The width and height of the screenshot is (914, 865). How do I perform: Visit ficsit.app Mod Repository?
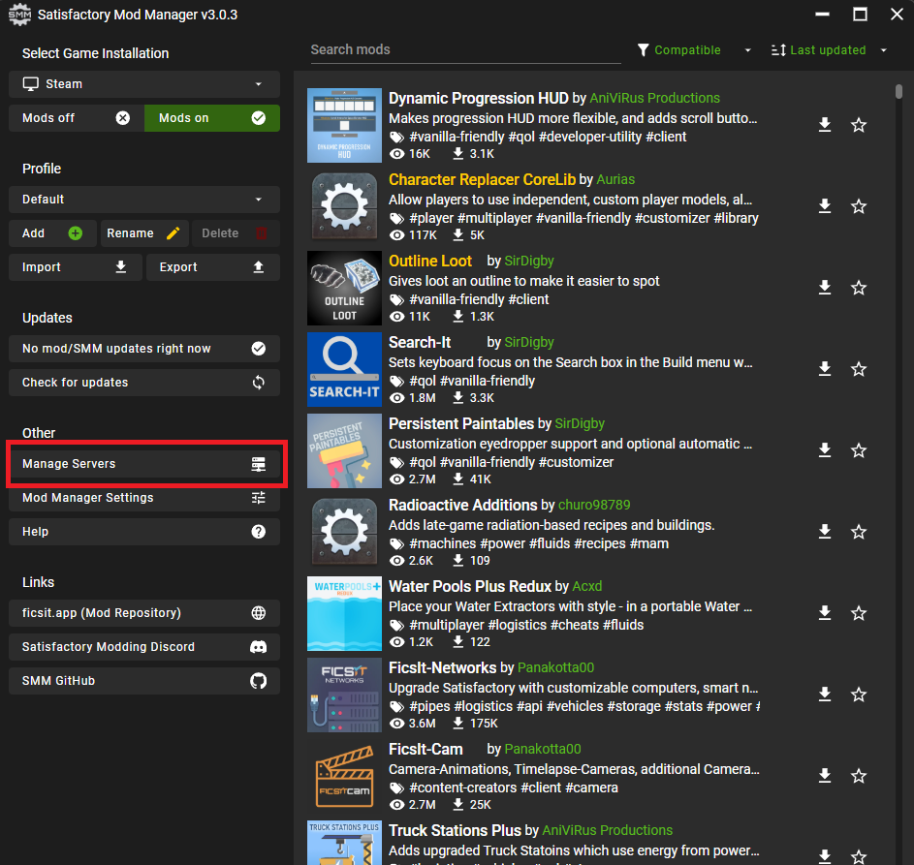tap(144, 613)
